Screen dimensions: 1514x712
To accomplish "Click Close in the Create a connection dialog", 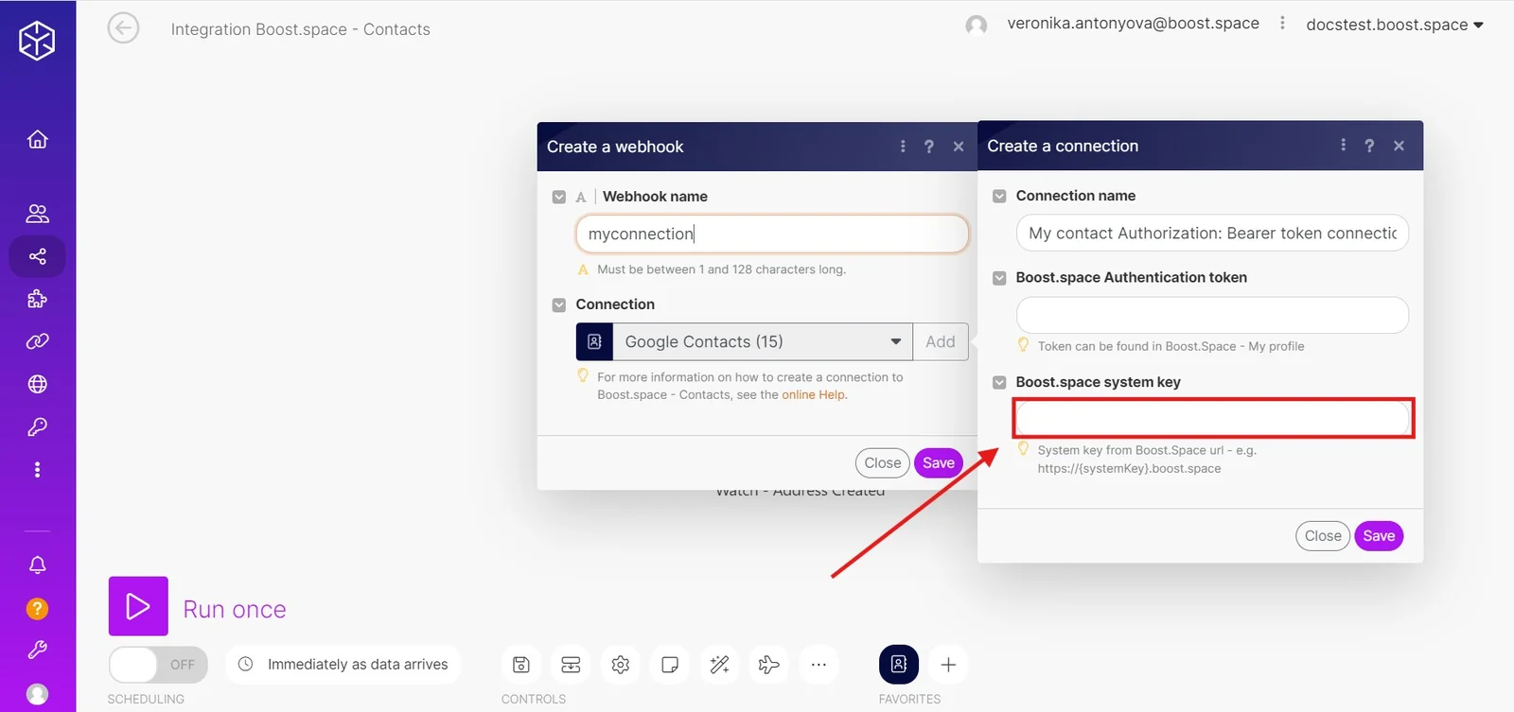I will [1323, 536].
